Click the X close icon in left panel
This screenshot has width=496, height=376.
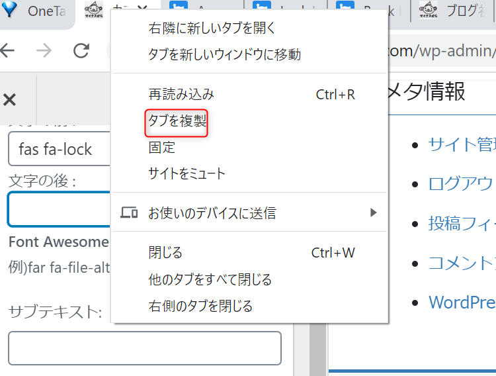(x=9, y=100)
